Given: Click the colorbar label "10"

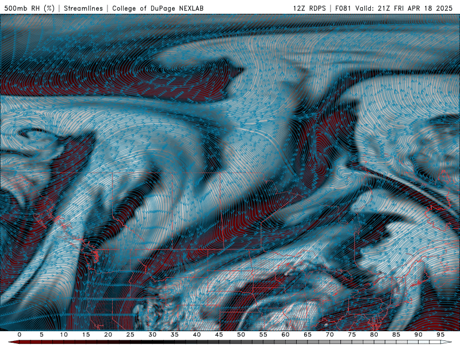Looking at the screenshot, I should 64,335.
